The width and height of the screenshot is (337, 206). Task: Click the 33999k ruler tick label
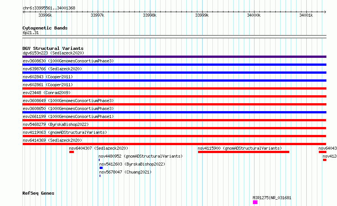pos(202,15)
